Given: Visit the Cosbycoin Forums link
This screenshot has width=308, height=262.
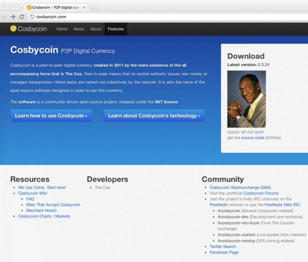Looking at the screenshot, I should tap(261, 193).
